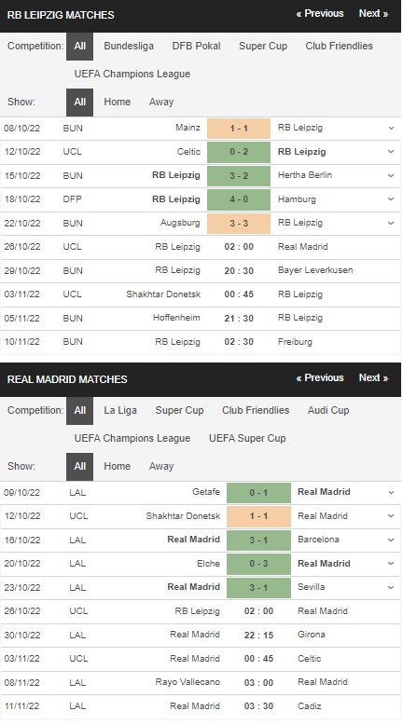Expand the Mainz vs RB Leipzig match row chevron

click(x=391, y=128)
